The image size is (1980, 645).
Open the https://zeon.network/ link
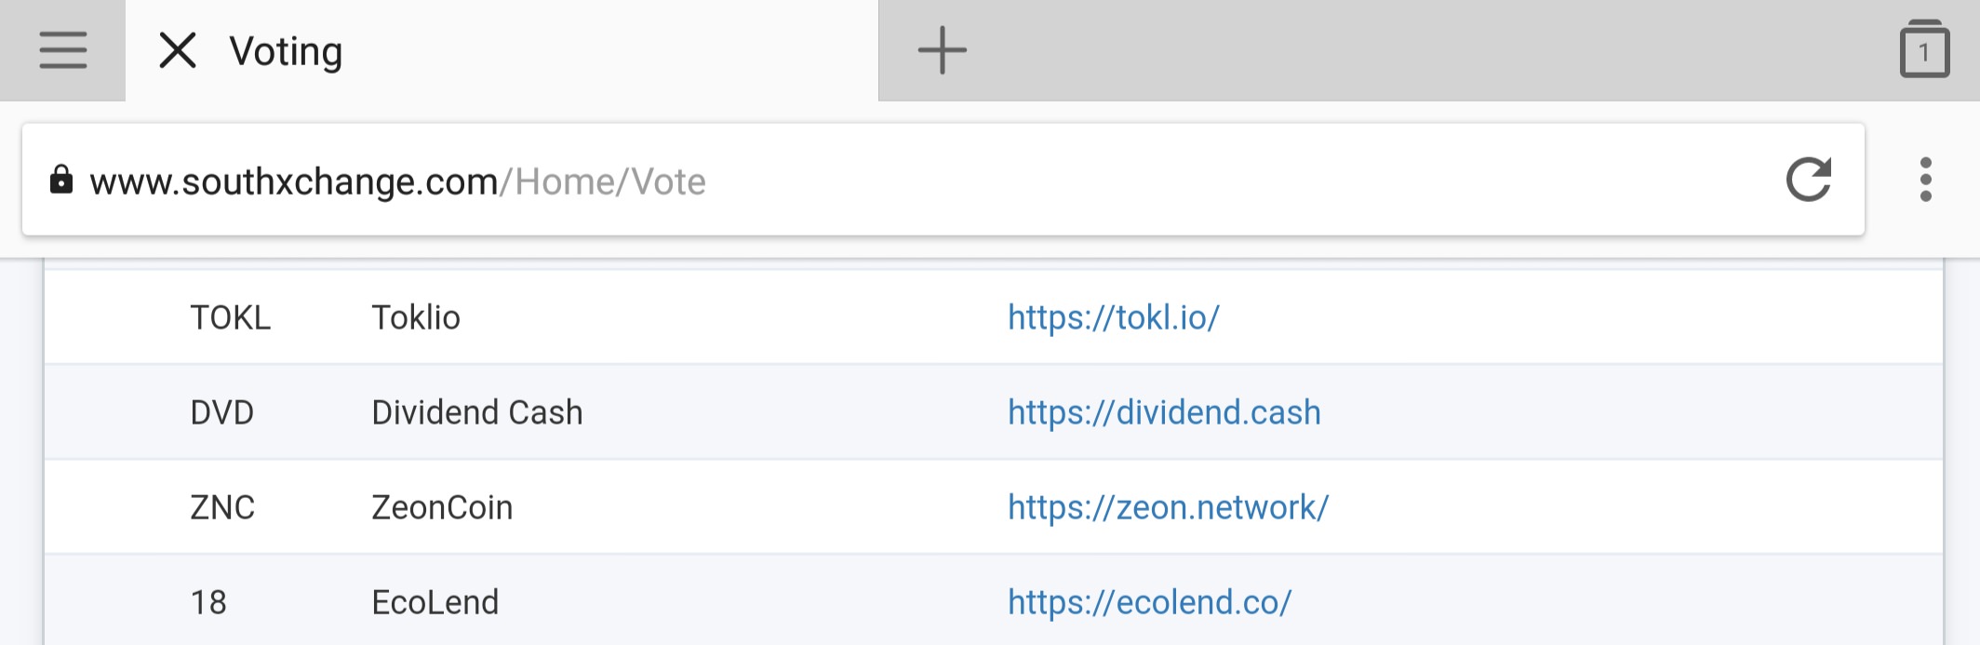(1168, 507)
